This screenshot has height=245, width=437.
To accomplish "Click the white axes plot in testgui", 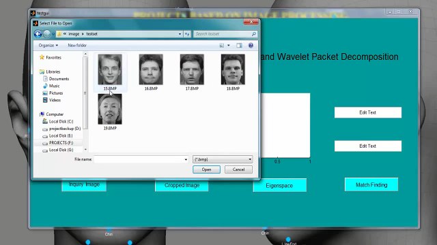I will [x=285, y=125].
